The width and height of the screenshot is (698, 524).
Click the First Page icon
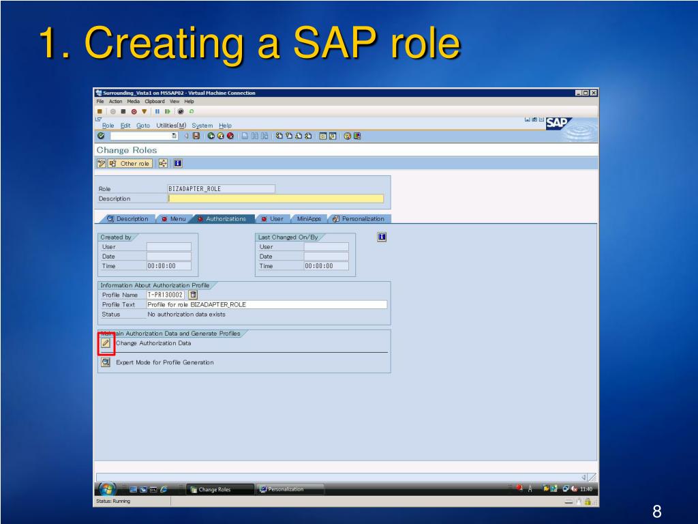pos(279,136)
